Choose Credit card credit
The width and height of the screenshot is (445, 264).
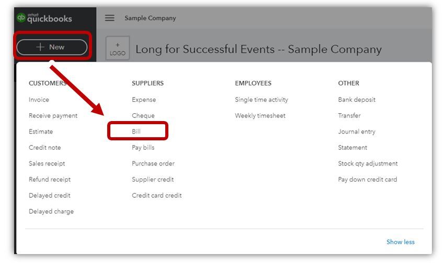tap(157, 196)
